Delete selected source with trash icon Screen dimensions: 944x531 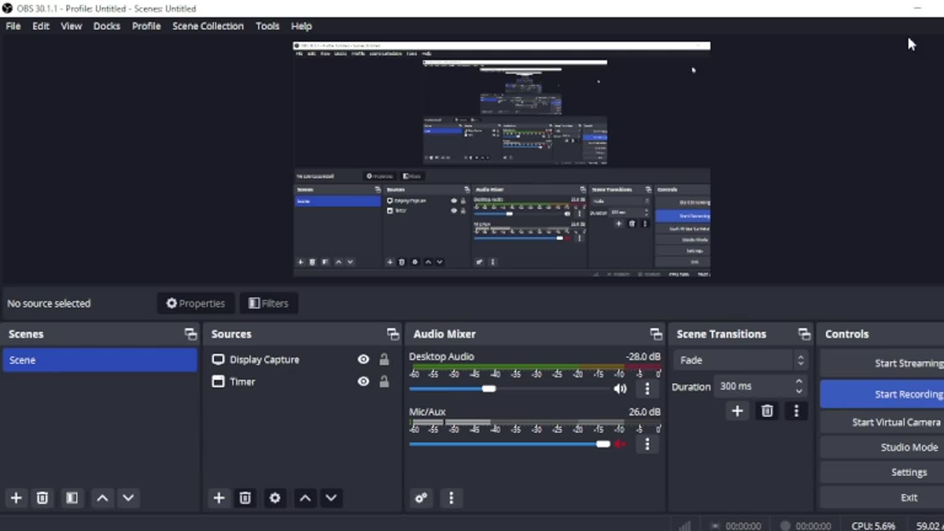pos(245,498)
